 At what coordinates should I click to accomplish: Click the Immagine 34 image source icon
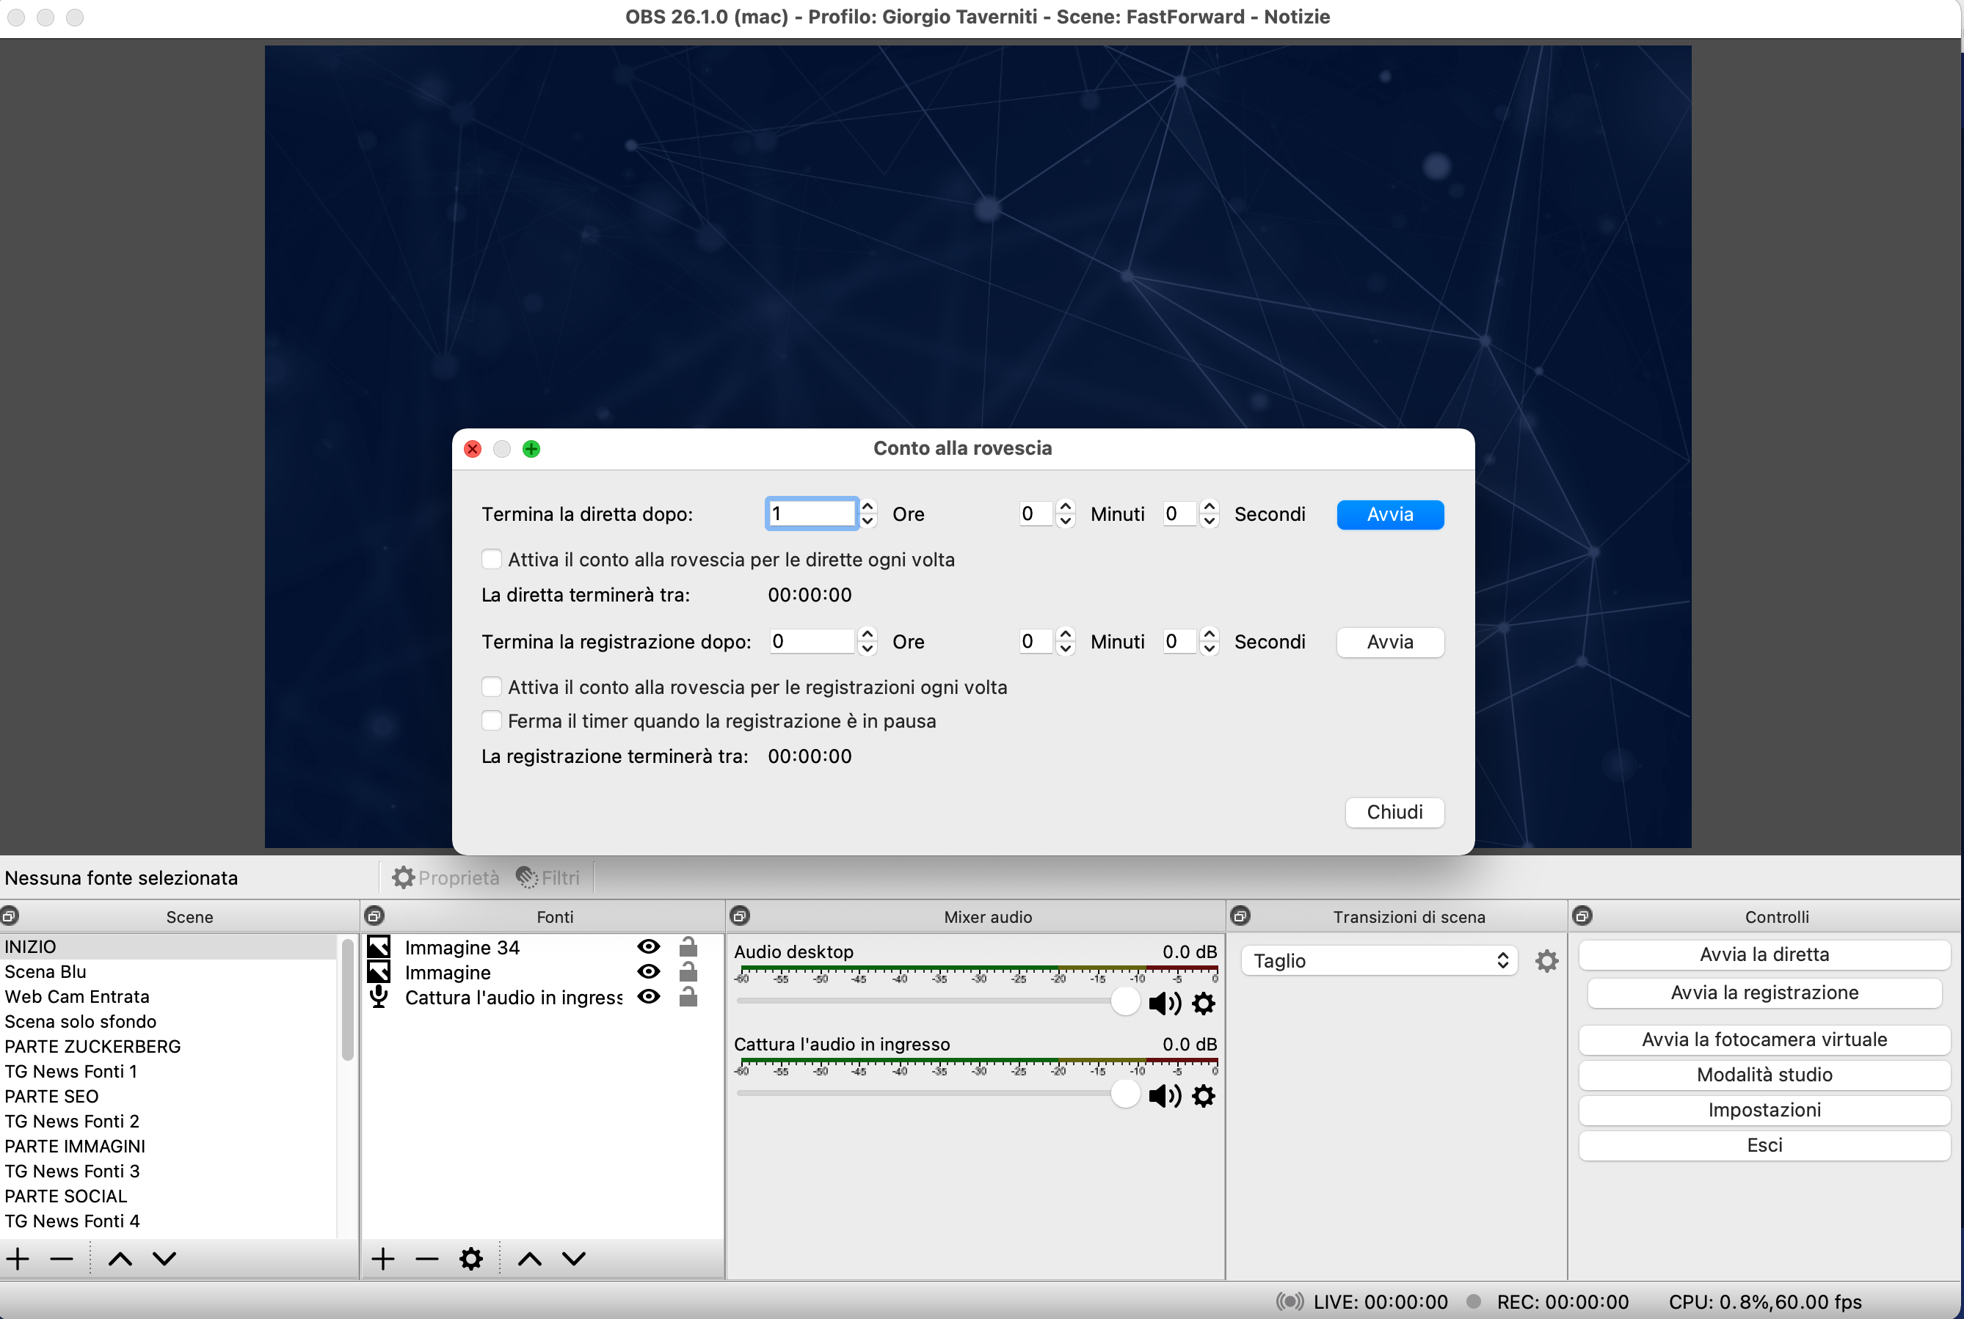[379, 947]
